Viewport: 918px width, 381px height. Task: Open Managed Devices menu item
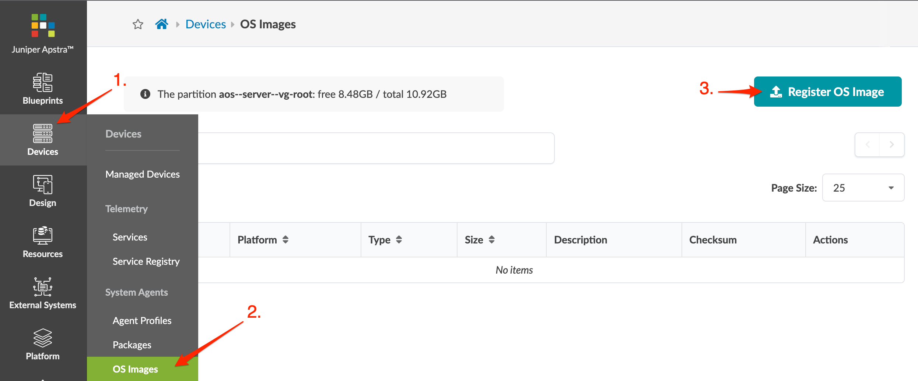tap(143, 174)
